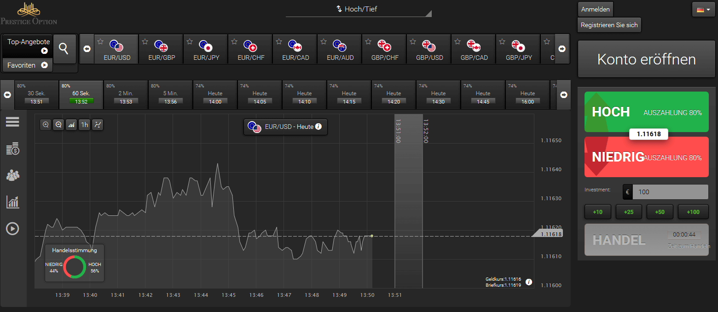Open the people group sidebar icon

tap(13, 175)
